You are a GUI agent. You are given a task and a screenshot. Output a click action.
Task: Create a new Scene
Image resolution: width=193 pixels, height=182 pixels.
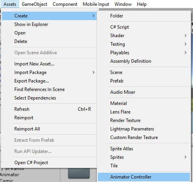pyautogui.click(x=144, y=72)
